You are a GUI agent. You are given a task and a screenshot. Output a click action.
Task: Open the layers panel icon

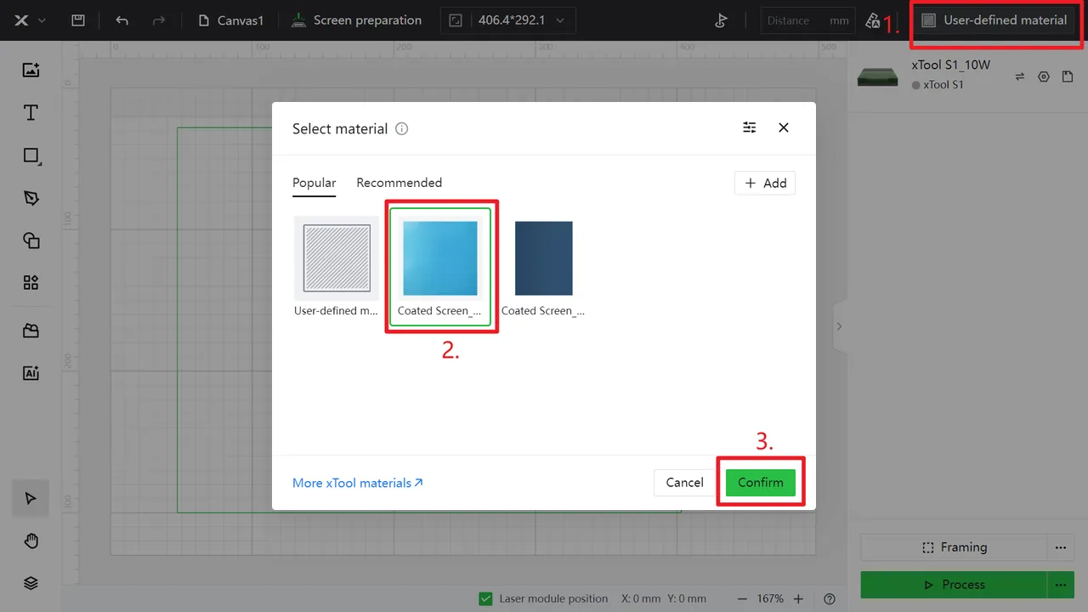click(31, 583)
